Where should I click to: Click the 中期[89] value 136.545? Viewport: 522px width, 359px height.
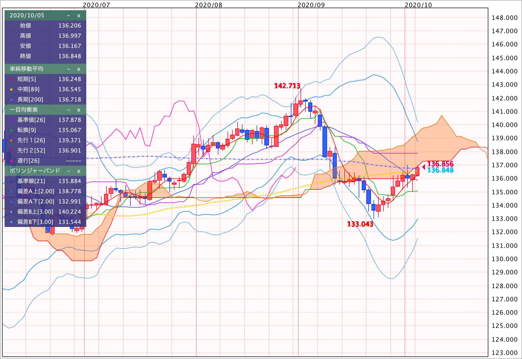pyautogui.click(x=70, y=89)
